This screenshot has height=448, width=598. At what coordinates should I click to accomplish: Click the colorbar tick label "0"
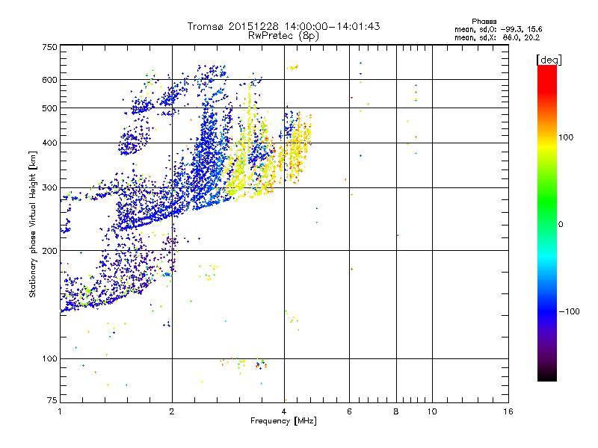(561, 224)
